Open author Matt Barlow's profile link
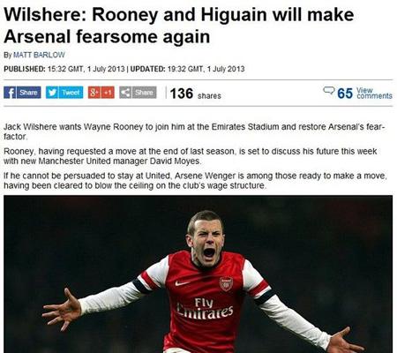397x353 pixels. point(39,55)
